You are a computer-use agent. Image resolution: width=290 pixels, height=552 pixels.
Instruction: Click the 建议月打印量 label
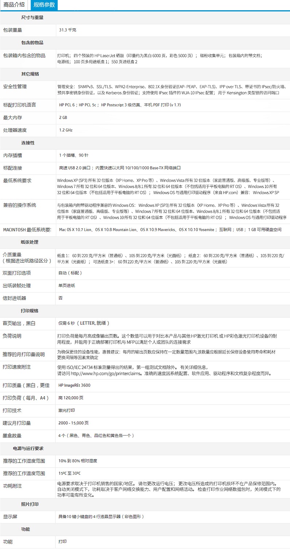[17, 423]
